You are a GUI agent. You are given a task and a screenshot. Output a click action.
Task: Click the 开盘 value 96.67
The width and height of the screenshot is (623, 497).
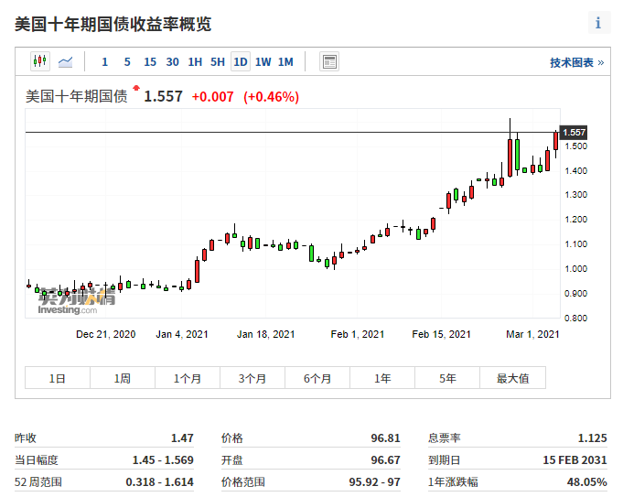(385, 460)
